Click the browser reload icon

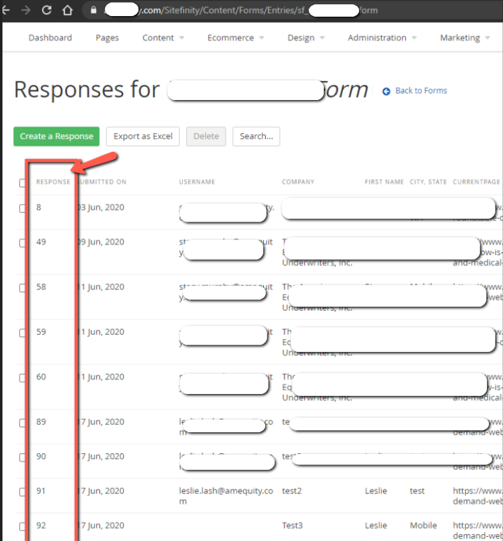pos(46,10)
